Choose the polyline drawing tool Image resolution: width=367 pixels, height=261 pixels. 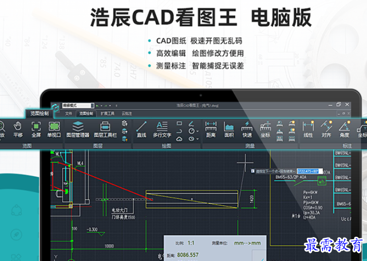tap(179, 131)
